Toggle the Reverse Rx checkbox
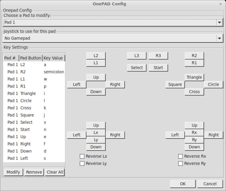Image resolution: width=226 pixels, height=191 pixels. pyautogui.click(x=180, y=156)
